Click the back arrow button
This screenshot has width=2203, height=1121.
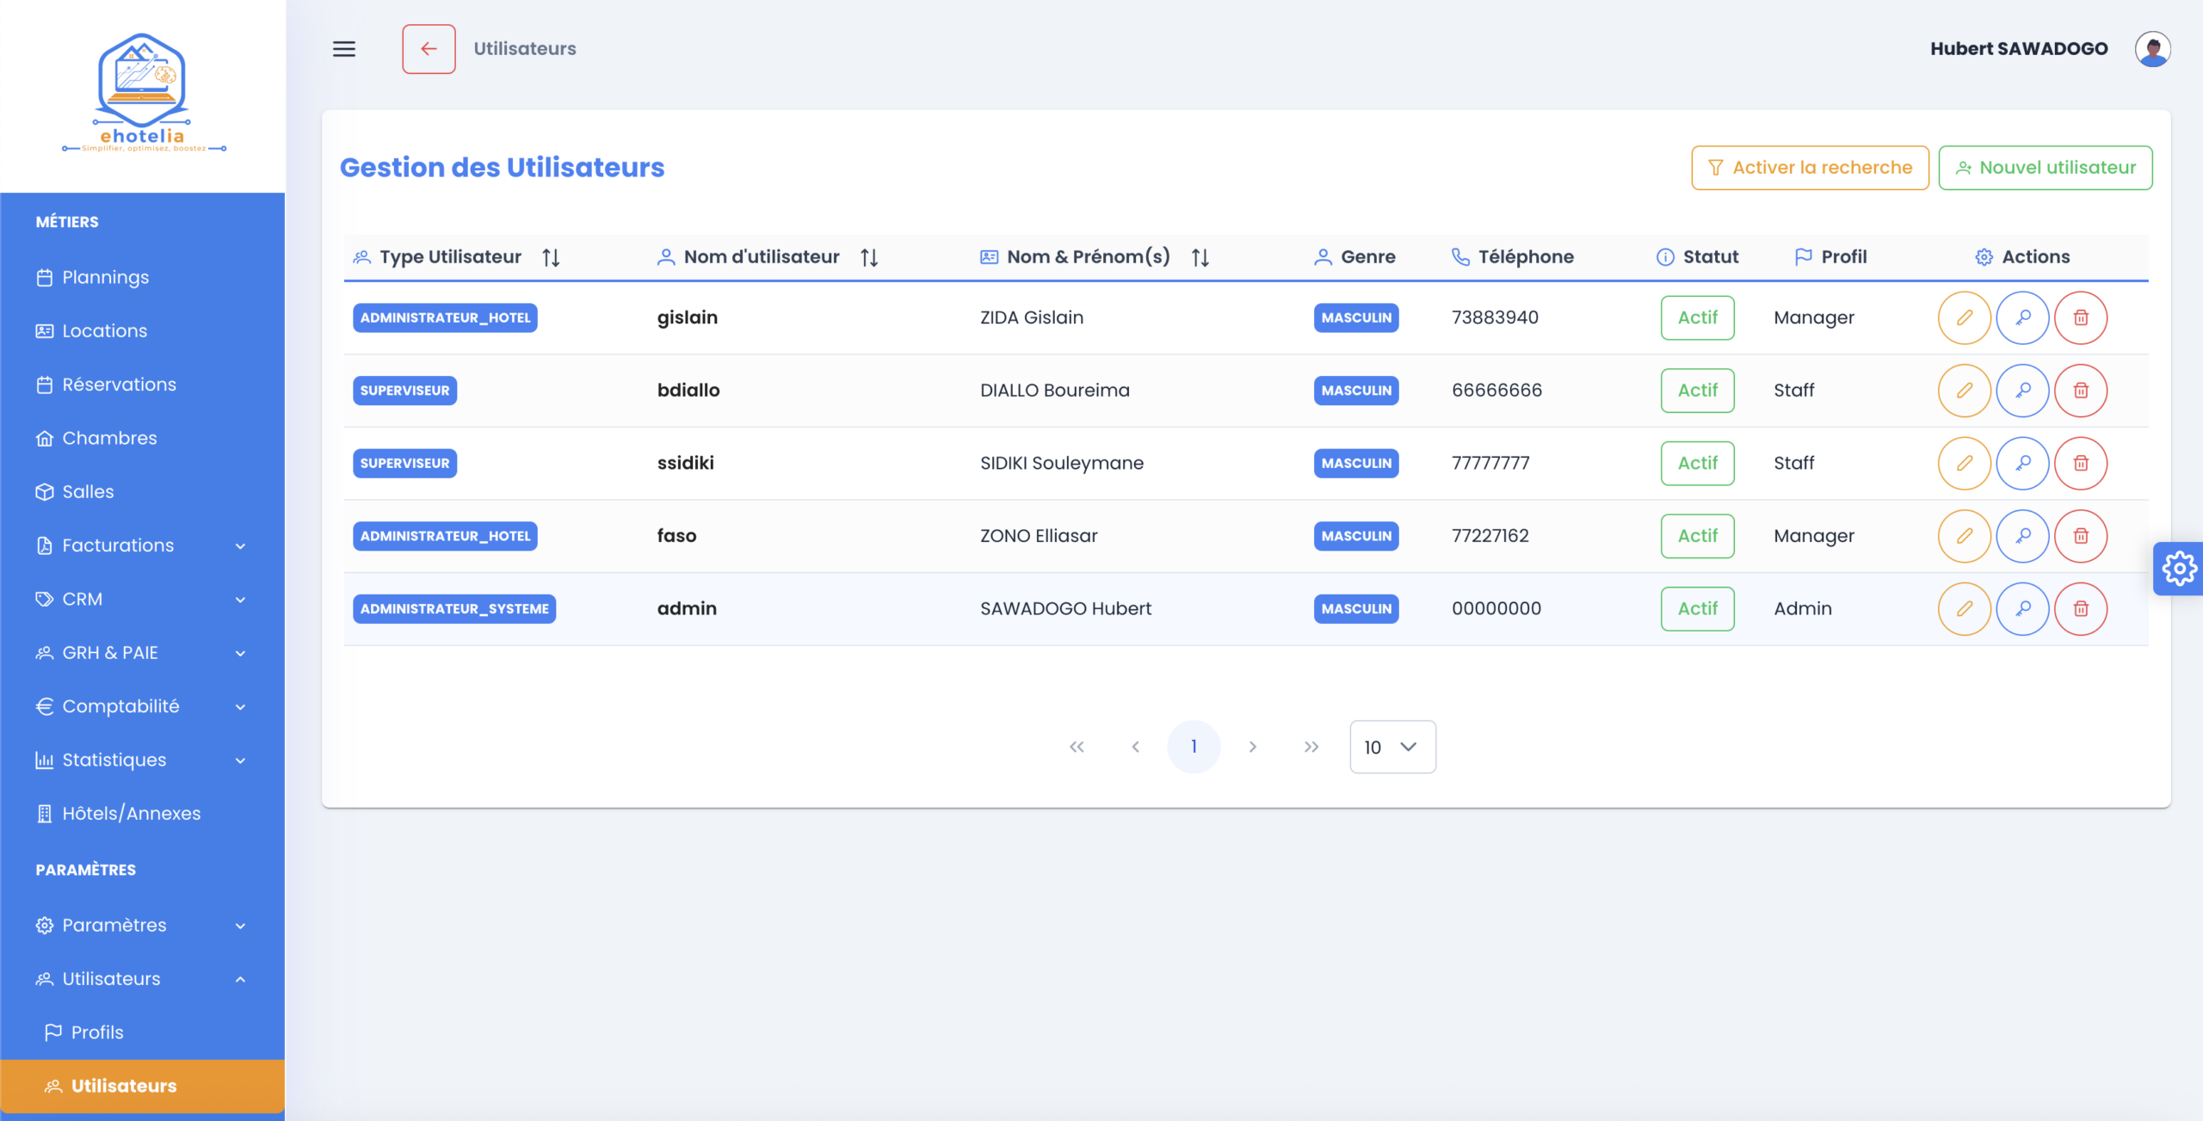click(429, 49)
